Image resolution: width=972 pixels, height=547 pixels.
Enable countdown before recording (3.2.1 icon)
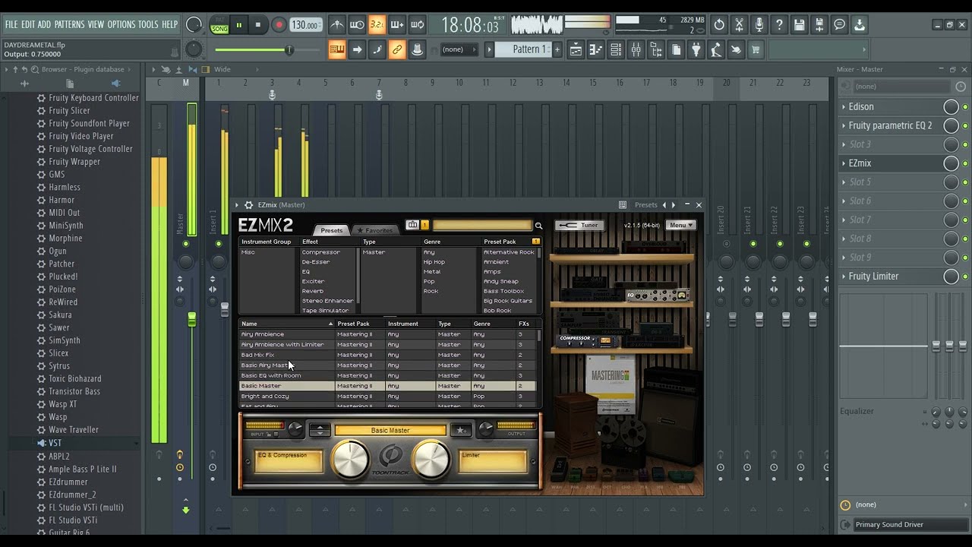377,25
